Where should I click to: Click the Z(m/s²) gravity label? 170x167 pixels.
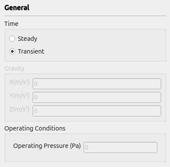[x=20, y=109]
